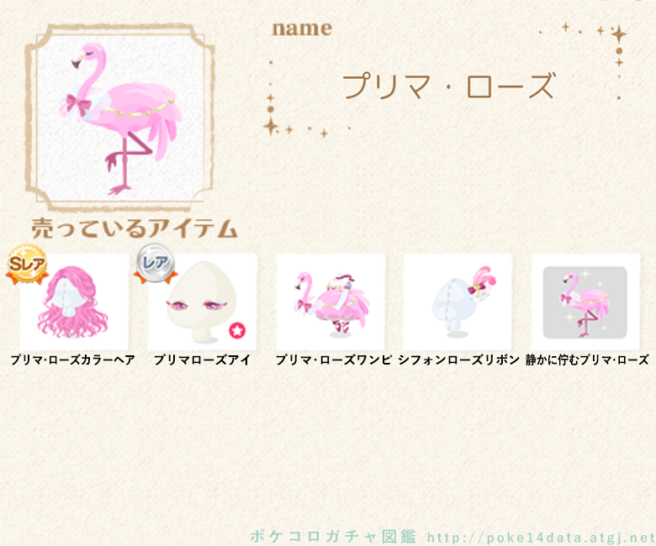Click the pink bow on flamingo's neck
Screen dimensions: 656x546
coord(78,105)
